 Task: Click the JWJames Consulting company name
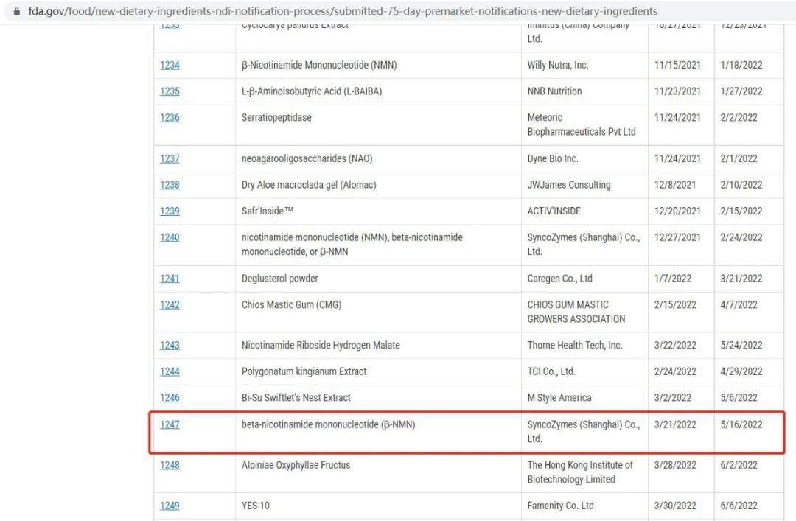569,186
